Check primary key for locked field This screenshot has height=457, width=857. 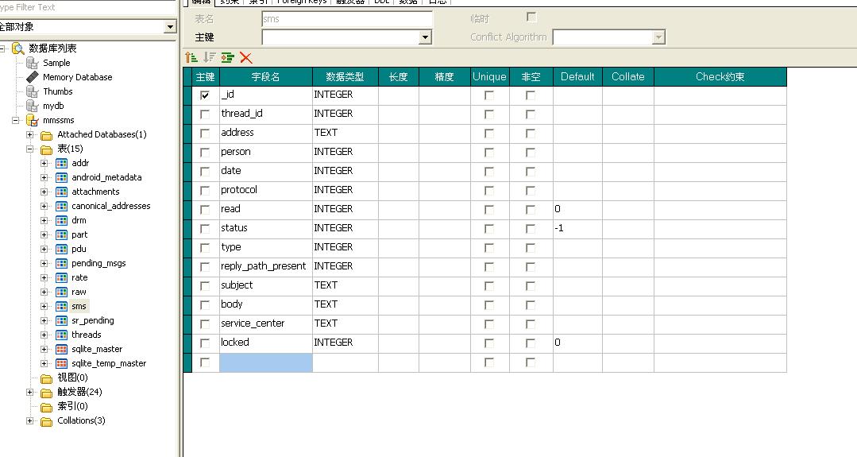click(205, 343)
